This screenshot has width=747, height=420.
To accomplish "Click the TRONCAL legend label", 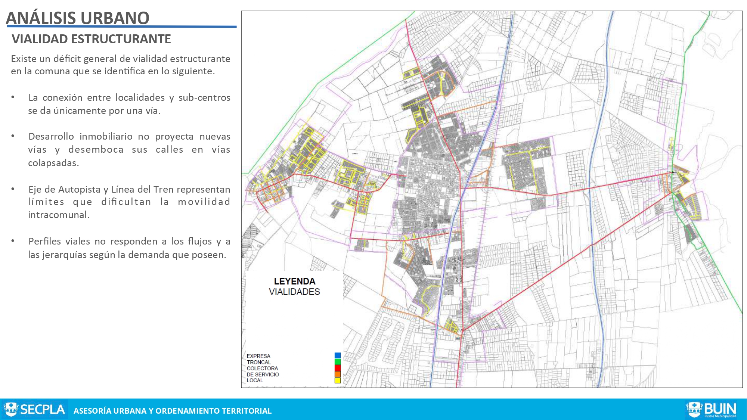I will [259, 362].
